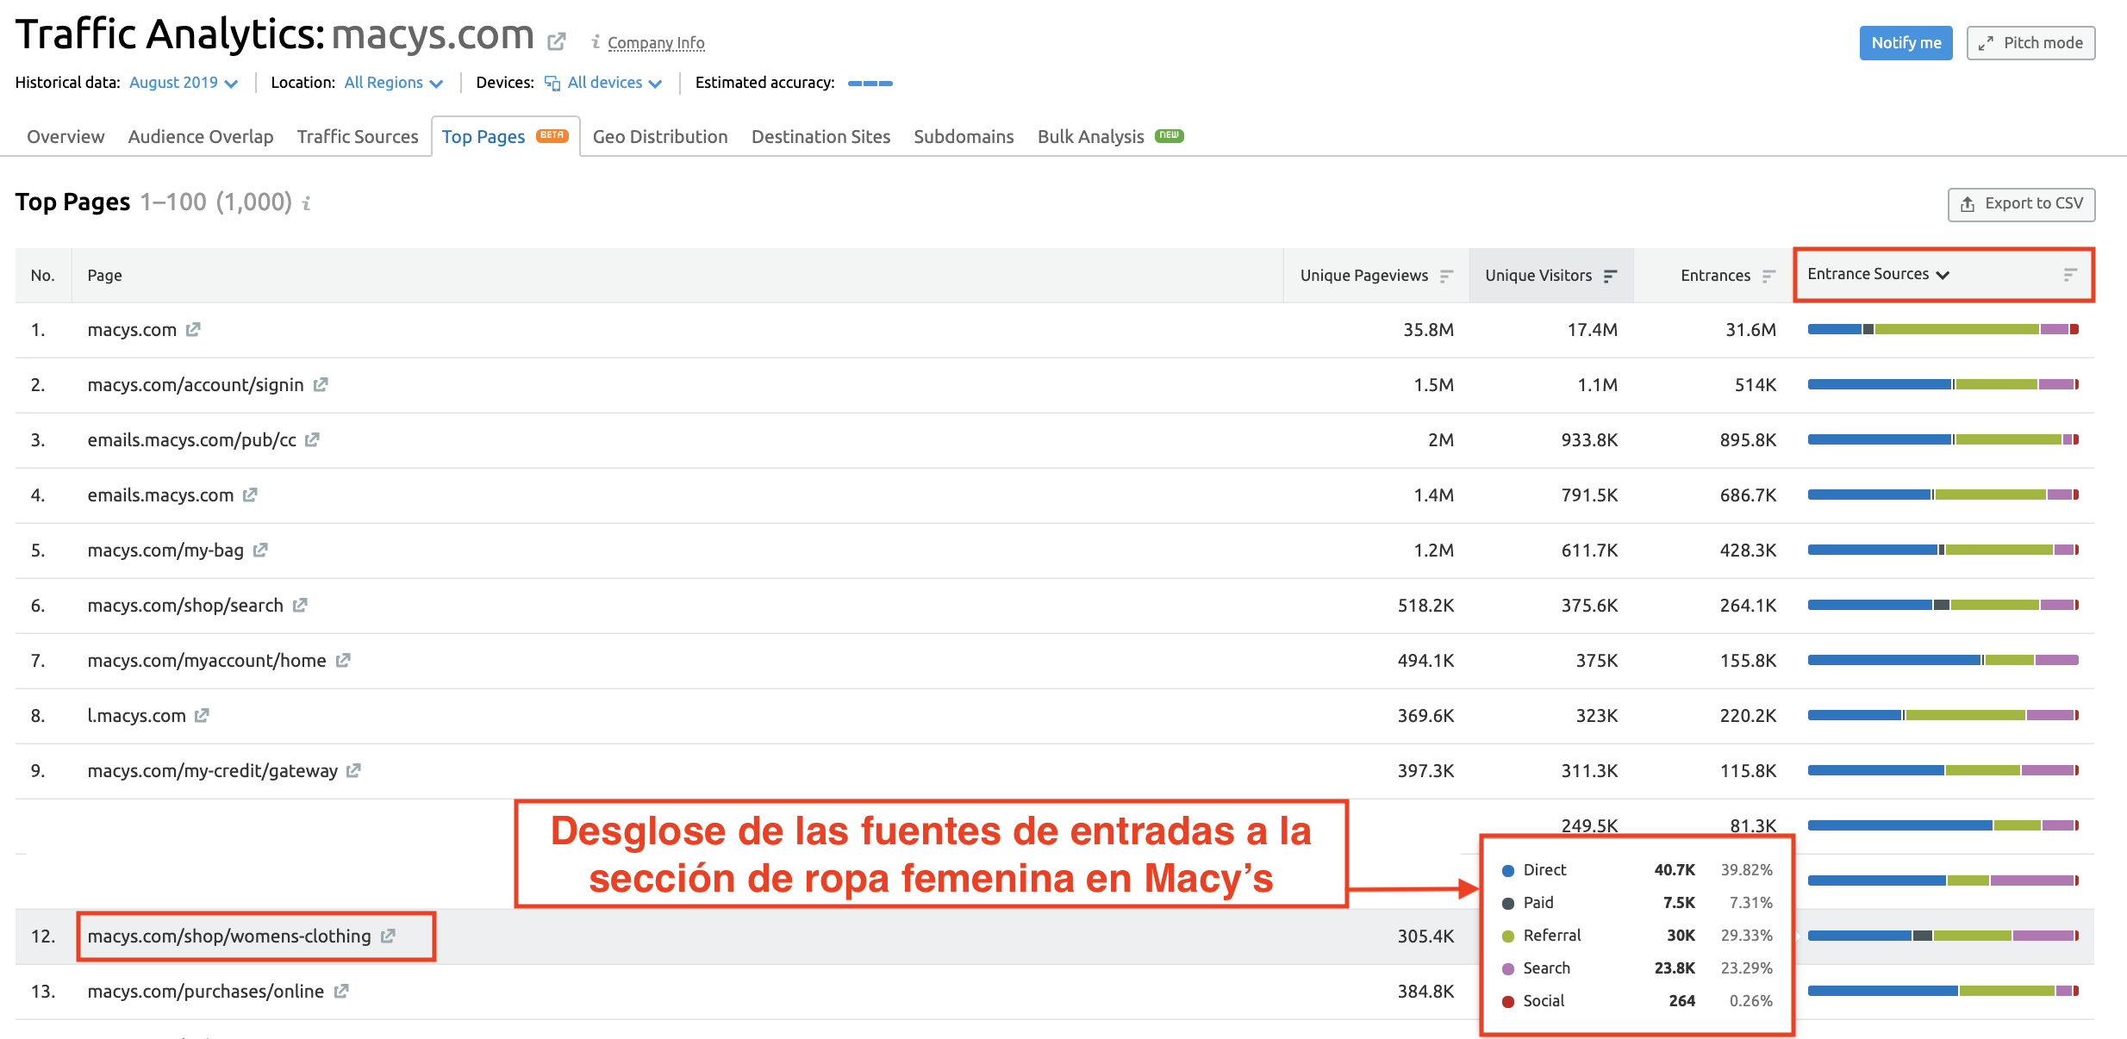Open external link for l.macys.com

tap(202, 715)
